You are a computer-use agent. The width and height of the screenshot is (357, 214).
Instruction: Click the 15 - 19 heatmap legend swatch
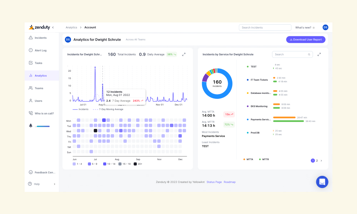[x=120, y=164]
